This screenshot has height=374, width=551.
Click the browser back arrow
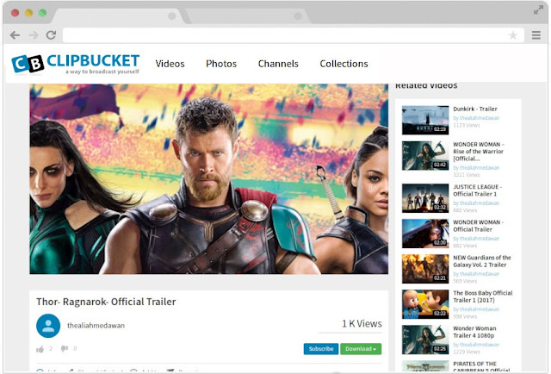[x=15, y=35]
